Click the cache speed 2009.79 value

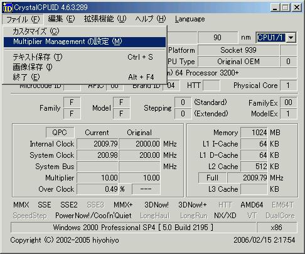[x=248, y=178]
